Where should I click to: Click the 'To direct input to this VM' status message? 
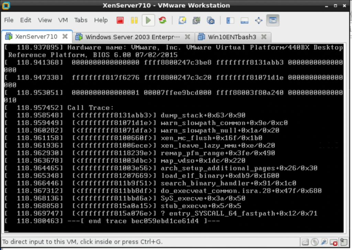coord(82,242)
